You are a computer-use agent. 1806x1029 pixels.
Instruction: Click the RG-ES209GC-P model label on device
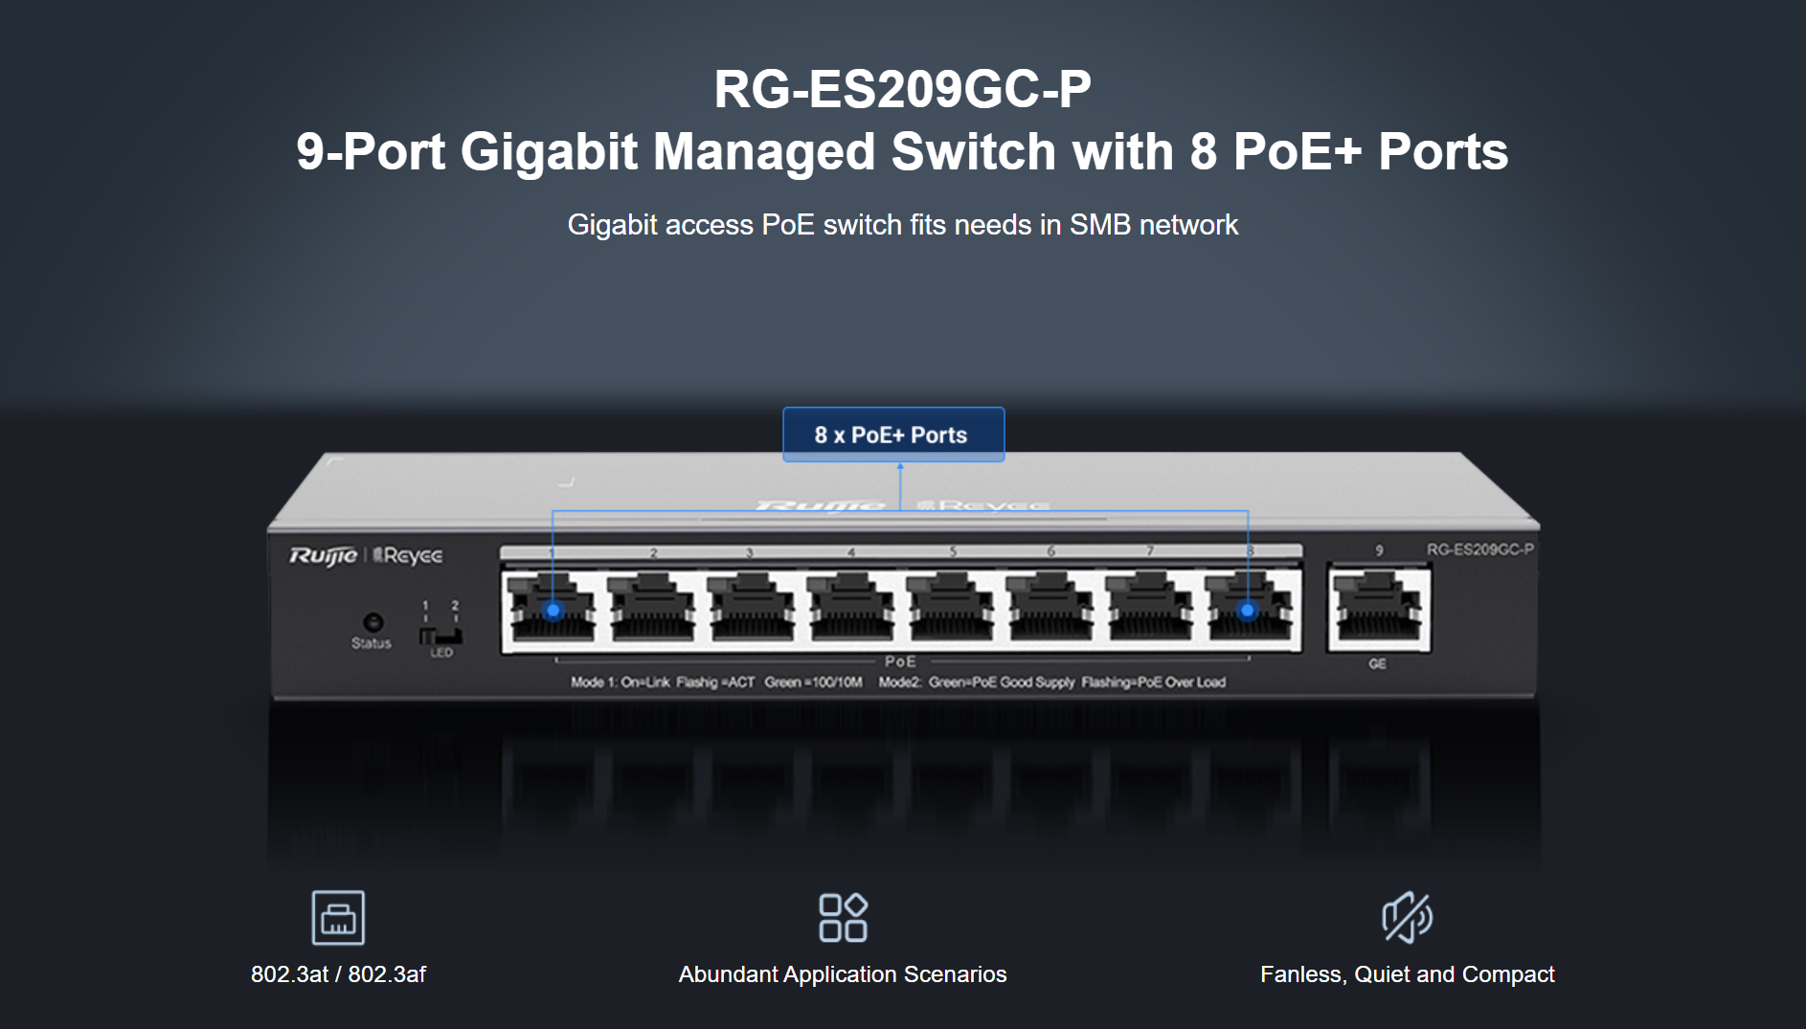1479,549
